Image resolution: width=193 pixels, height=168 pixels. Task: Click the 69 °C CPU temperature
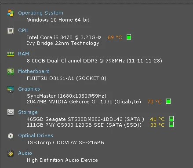tap(115, 37)
